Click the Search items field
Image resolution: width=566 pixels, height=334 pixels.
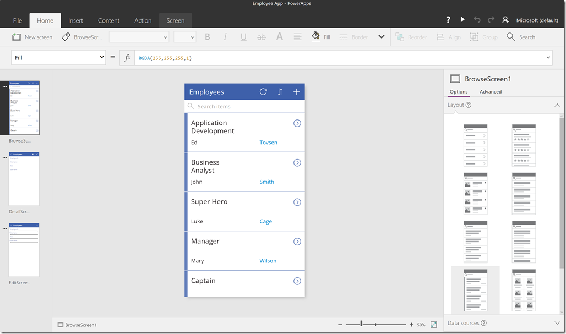(245, 106)
